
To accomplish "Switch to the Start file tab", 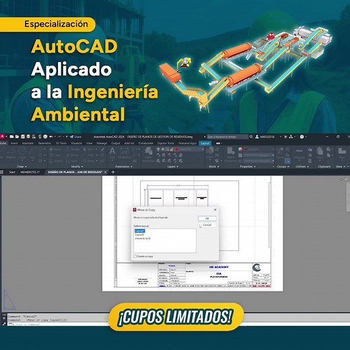I will 12,172.
